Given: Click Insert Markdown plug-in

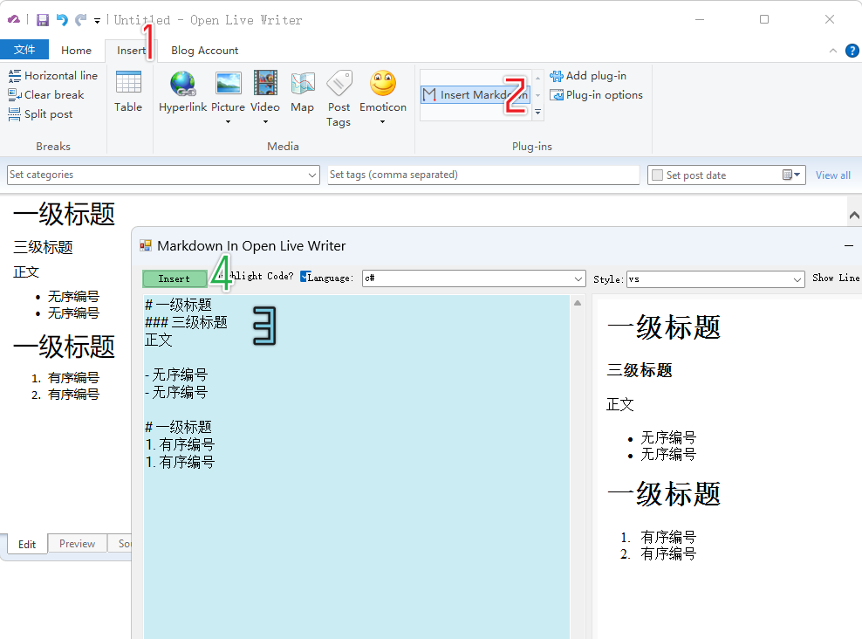Looking at the screenshot, I should pyautogui.click(x=475, y=94).
